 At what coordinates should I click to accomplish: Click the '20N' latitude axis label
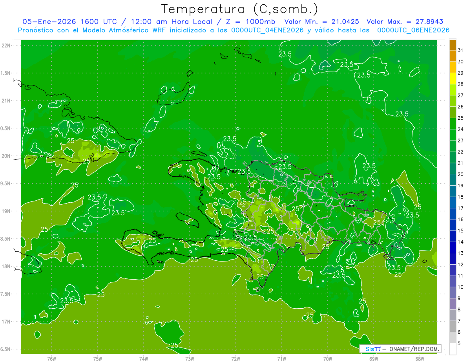click(x=7, y=156)
